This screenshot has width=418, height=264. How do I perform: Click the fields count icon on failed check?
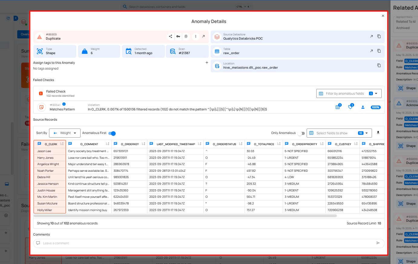click(338, 107)
